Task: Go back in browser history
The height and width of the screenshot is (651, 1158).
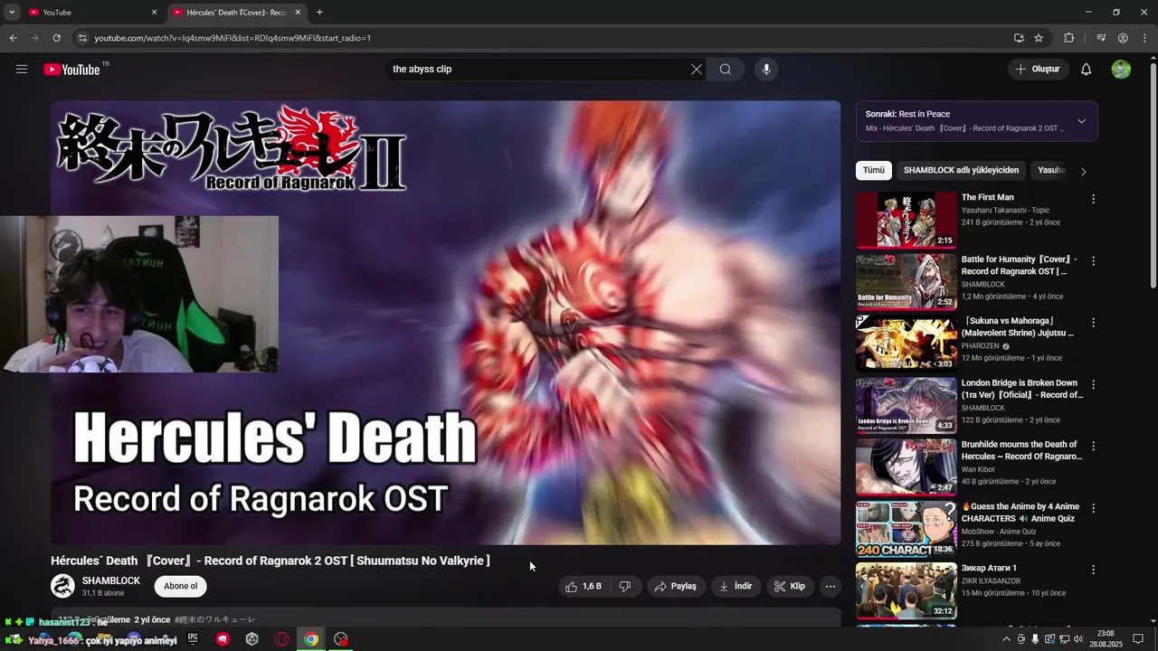Action: 13,38
